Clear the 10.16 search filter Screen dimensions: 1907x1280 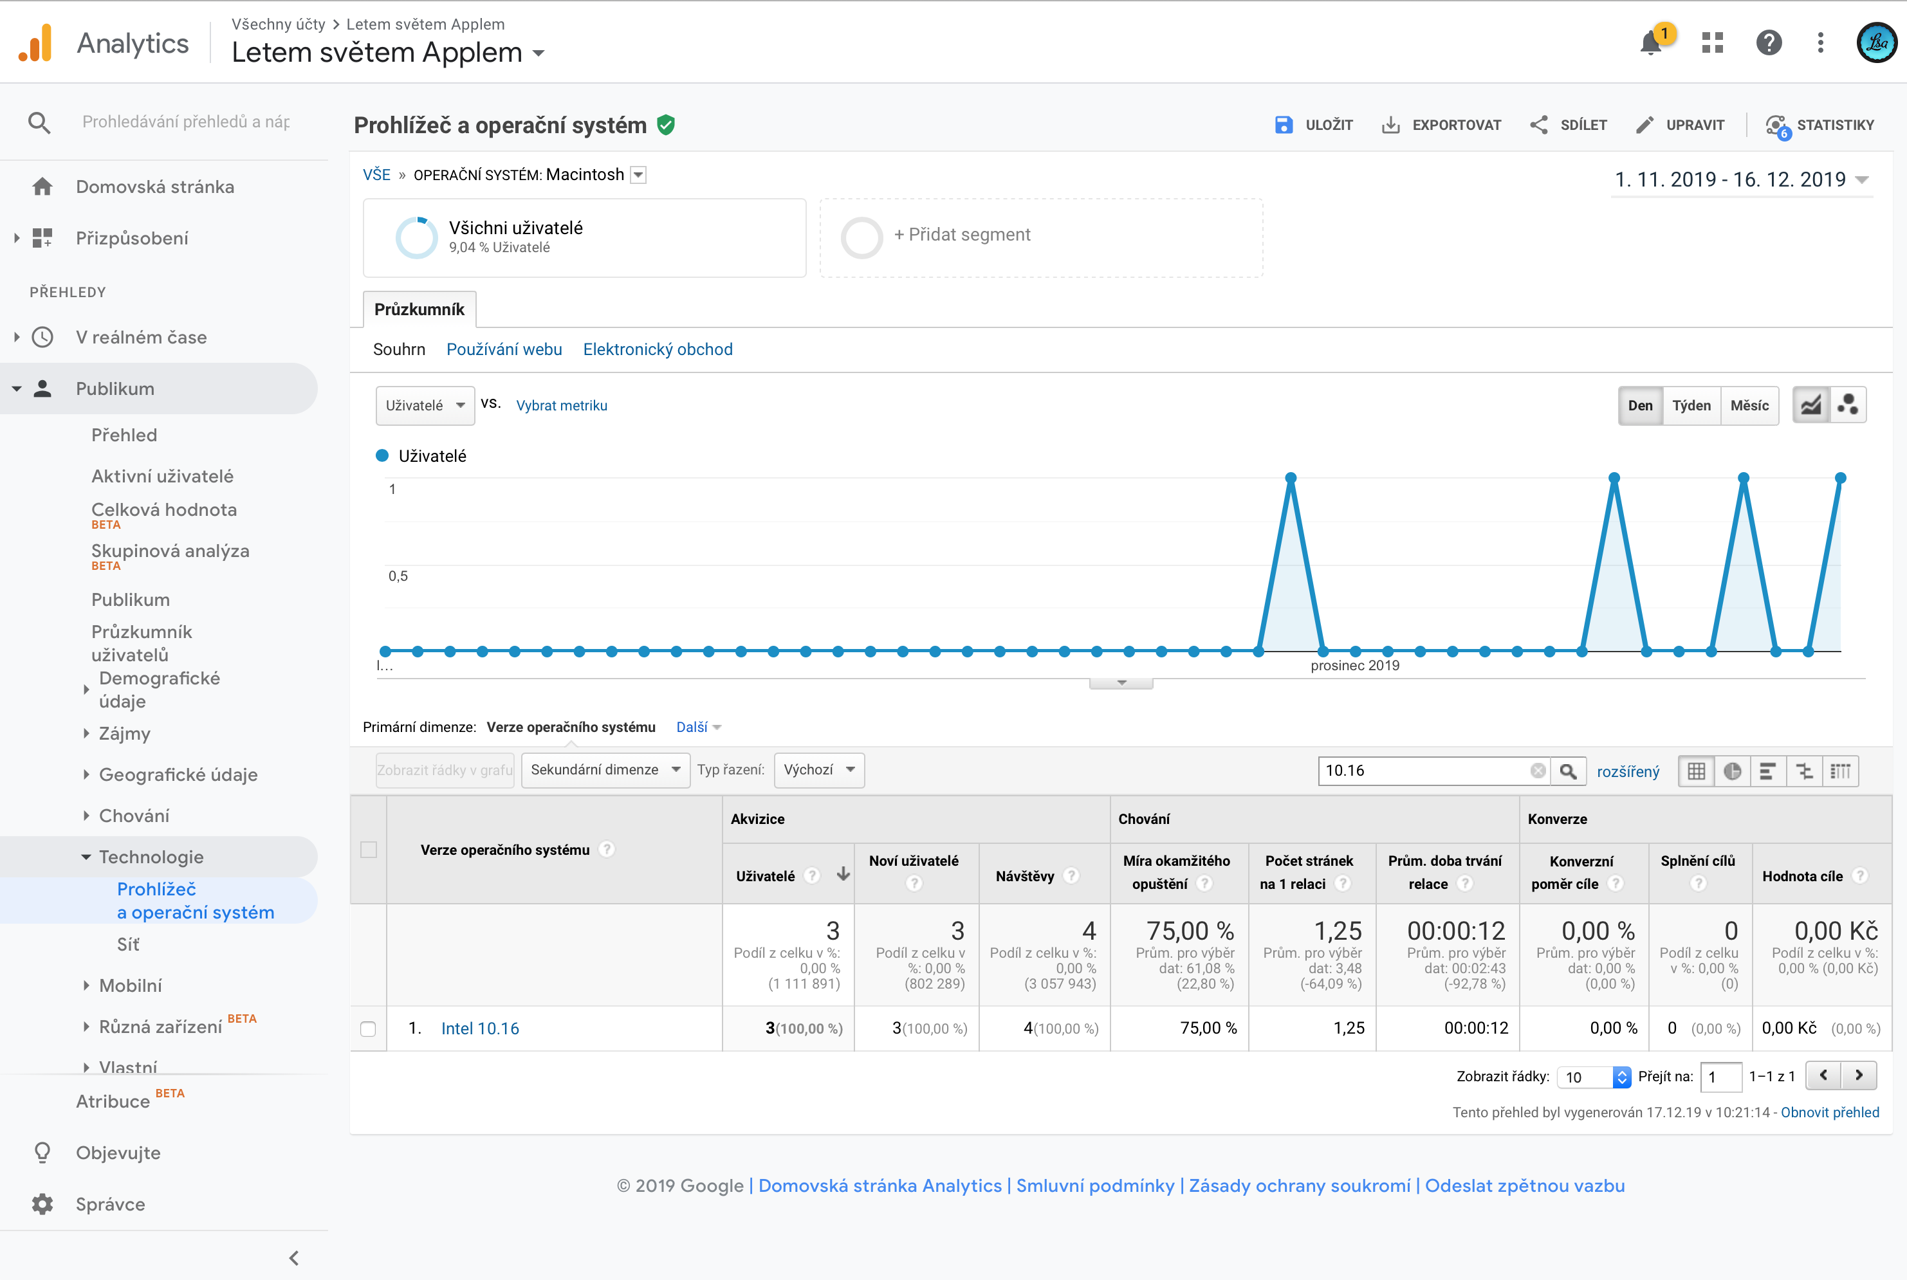1538,771
